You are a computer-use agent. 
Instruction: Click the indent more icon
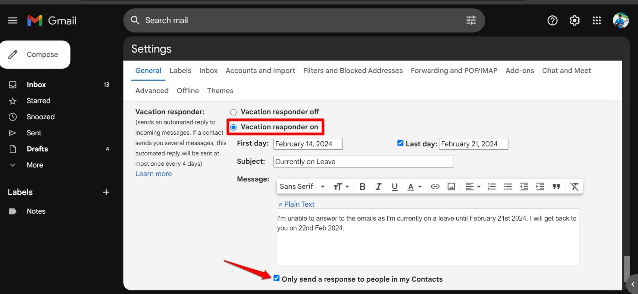(540, 187)
